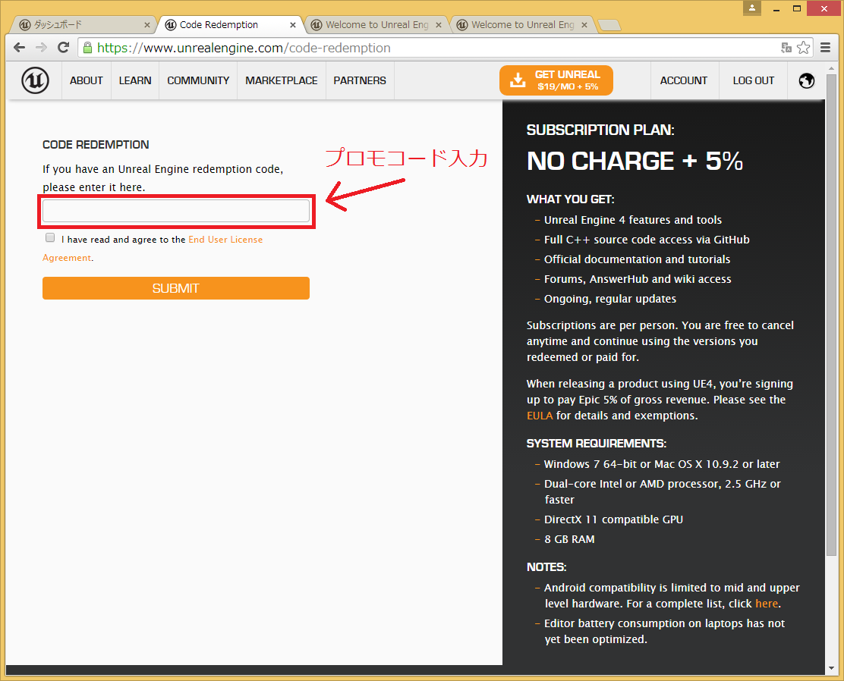The height and width of the screenshot is (681, 844).
Task: Click the green padlock security icon
Action: (88, 47)
